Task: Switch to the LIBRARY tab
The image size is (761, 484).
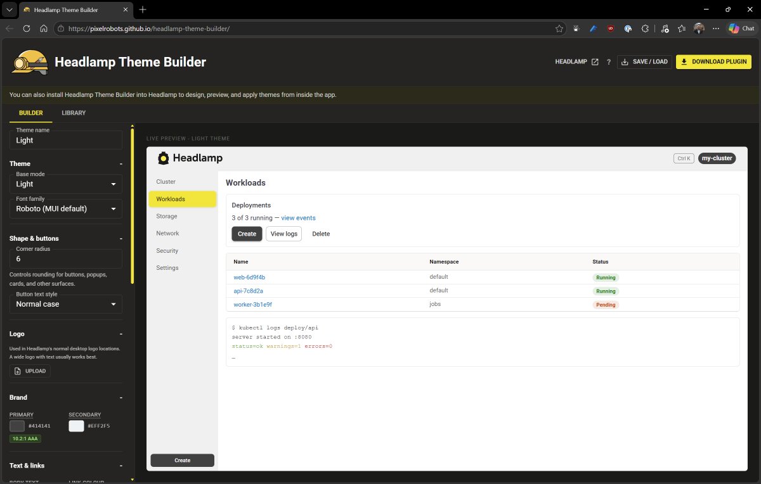Action: (x=74, y=113)
